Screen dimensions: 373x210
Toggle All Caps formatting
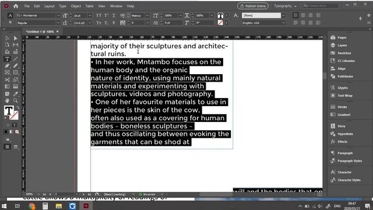[x=98, y=16]
